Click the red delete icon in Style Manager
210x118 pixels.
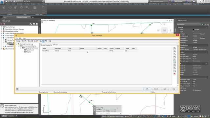point(175,74)
